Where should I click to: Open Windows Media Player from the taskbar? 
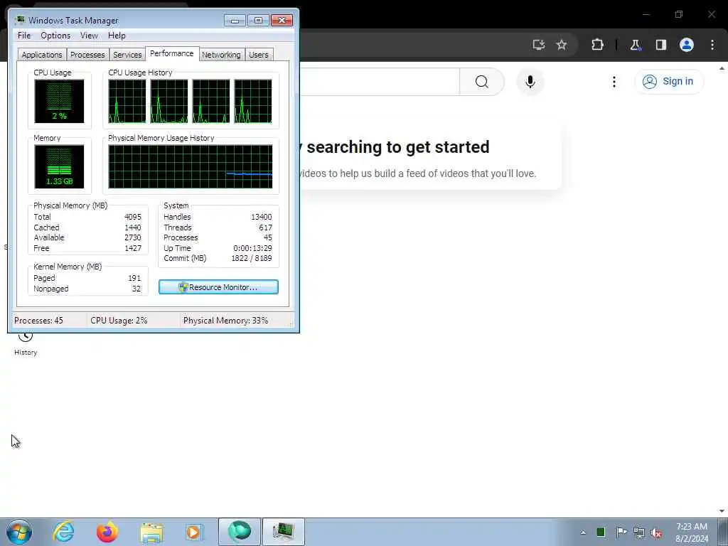pos(194,532)
